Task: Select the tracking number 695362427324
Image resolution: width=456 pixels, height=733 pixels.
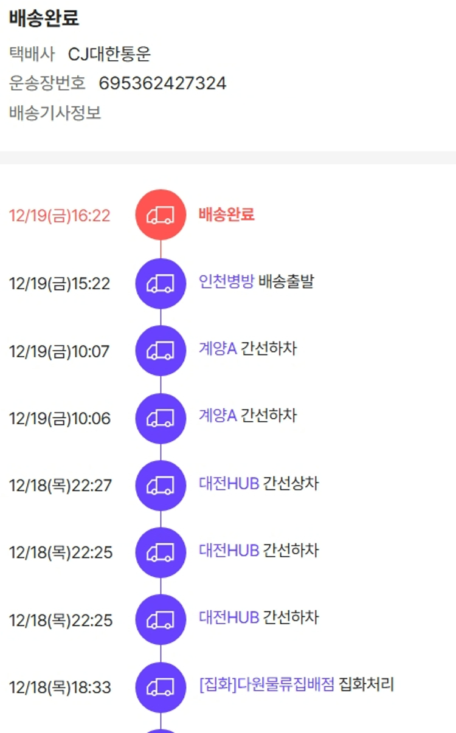Action: (162, 83)
